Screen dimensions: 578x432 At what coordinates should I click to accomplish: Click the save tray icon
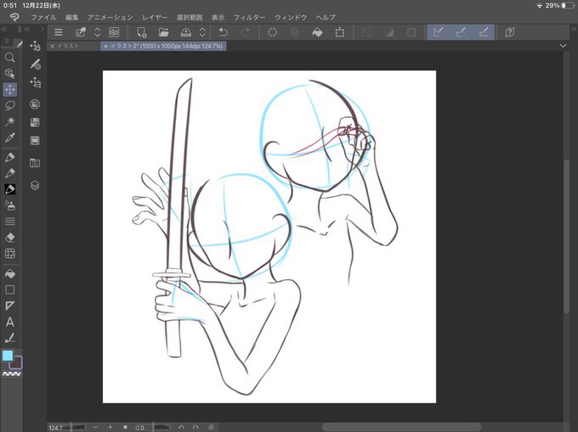[186, 32]
